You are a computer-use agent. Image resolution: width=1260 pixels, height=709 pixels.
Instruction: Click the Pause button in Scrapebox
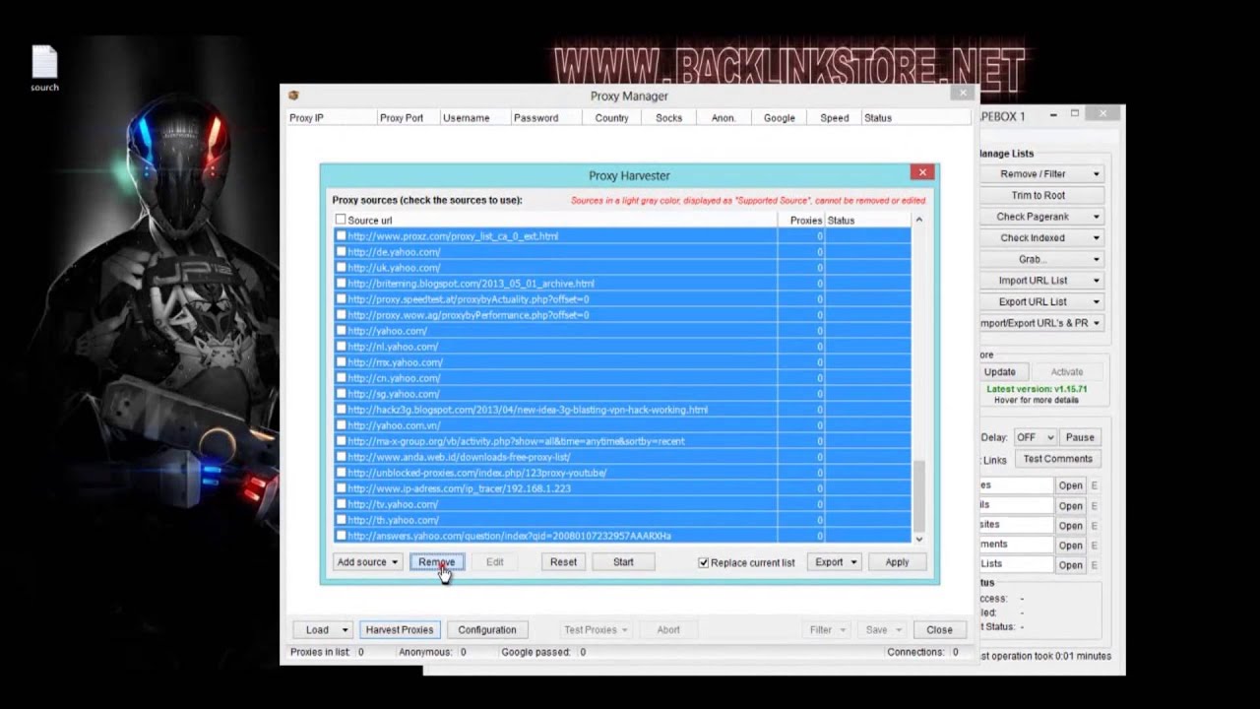[1080, 437]
